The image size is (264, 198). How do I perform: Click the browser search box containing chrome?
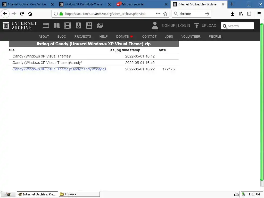point(192,14)
